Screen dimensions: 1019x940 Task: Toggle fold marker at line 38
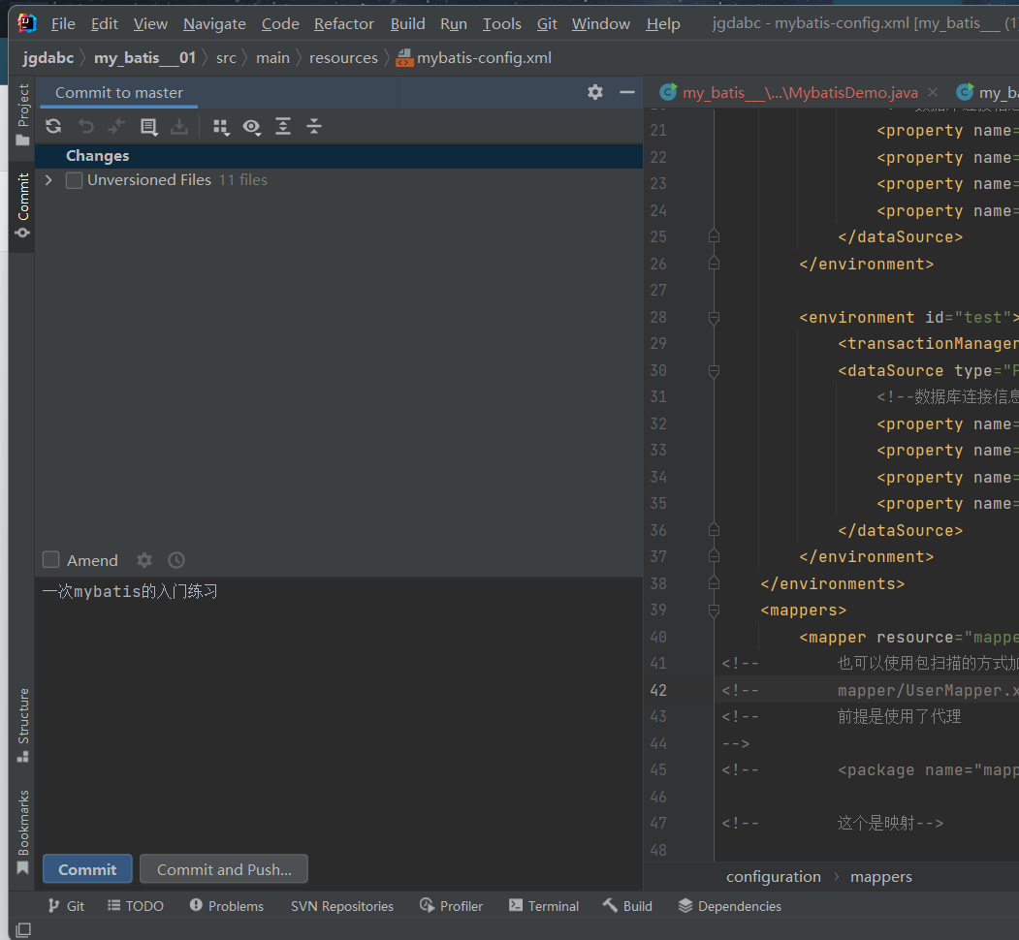click(x=714, y=583)
